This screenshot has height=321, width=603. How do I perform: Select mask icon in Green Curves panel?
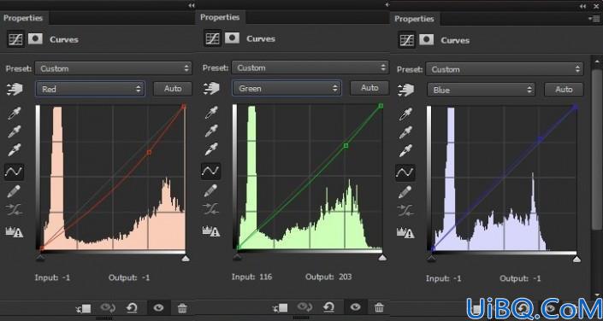tap(232, 38)
